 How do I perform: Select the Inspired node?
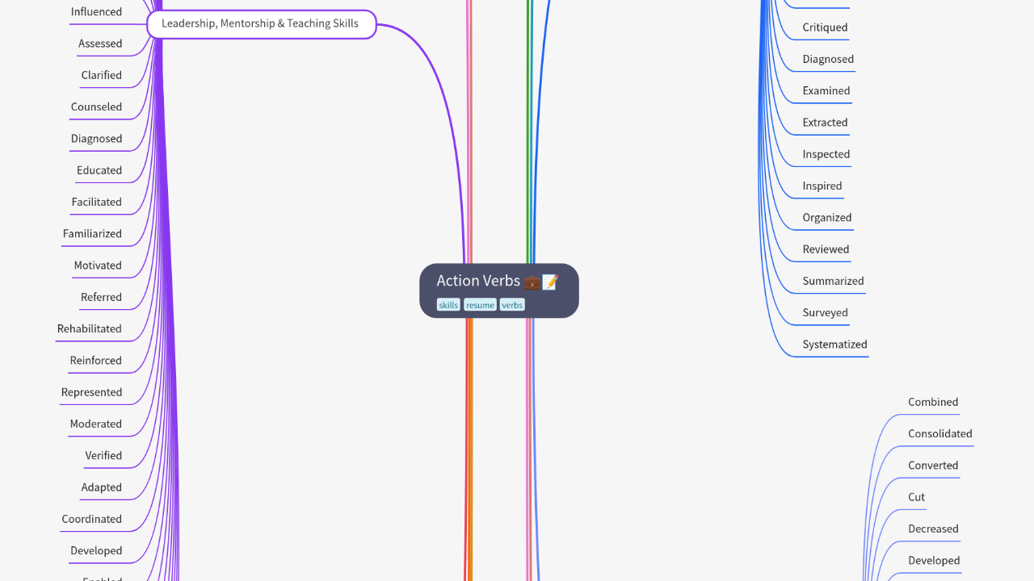pyautogui.click(x=822, y=186)
